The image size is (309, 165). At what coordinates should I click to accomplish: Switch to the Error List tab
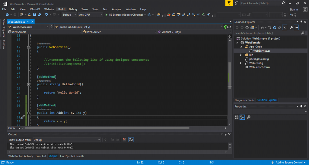(41, 156)
